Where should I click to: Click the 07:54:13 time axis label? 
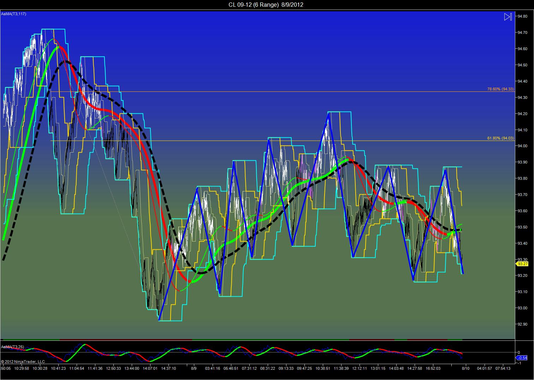click(x=503, y=368)
